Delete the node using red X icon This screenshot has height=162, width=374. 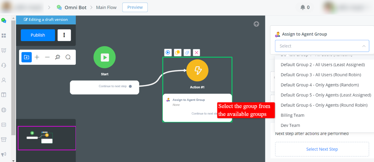coord(196,53)
